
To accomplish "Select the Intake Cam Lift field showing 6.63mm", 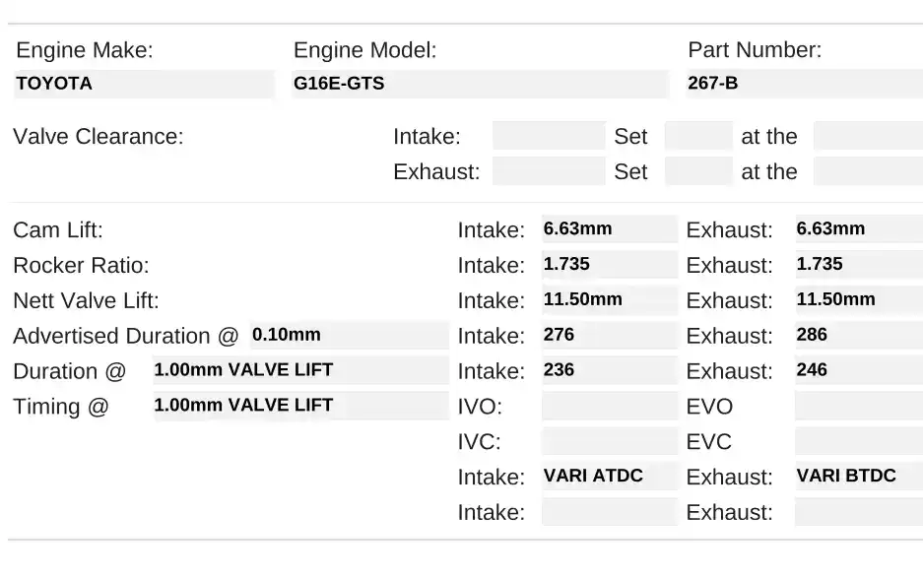I will tap(609, 228).
